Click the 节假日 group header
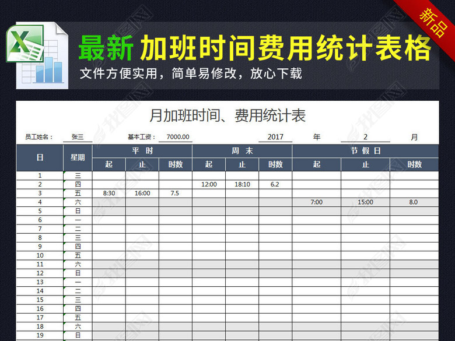 [x=365, y=151]
